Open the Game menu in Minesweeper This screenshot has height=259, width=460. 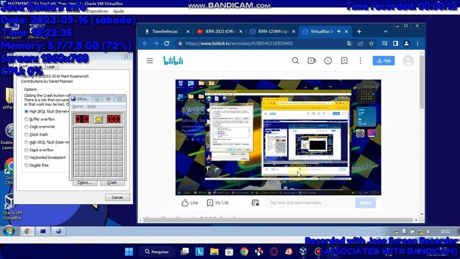(x=78, y=106)
